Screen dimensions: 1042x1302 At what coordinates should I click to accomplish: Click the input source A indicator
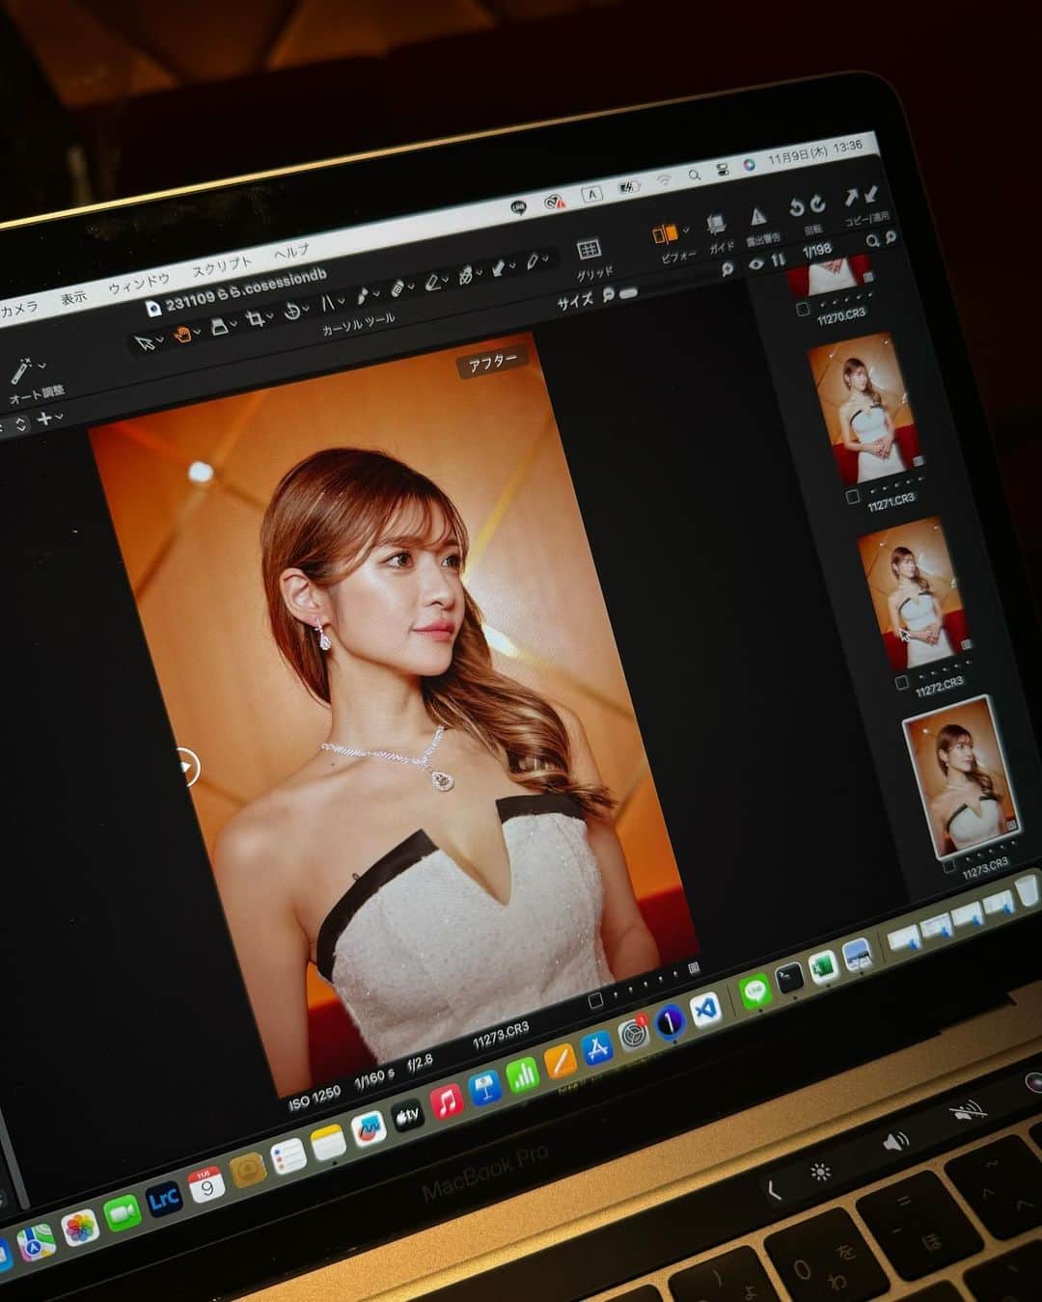pos(590,195)
